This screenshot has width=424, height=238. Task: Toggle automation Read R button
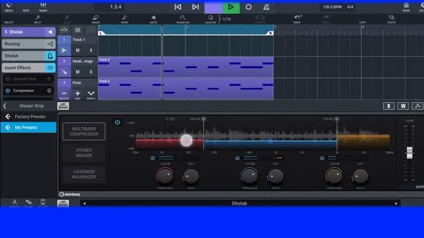[x=389, y=106]
